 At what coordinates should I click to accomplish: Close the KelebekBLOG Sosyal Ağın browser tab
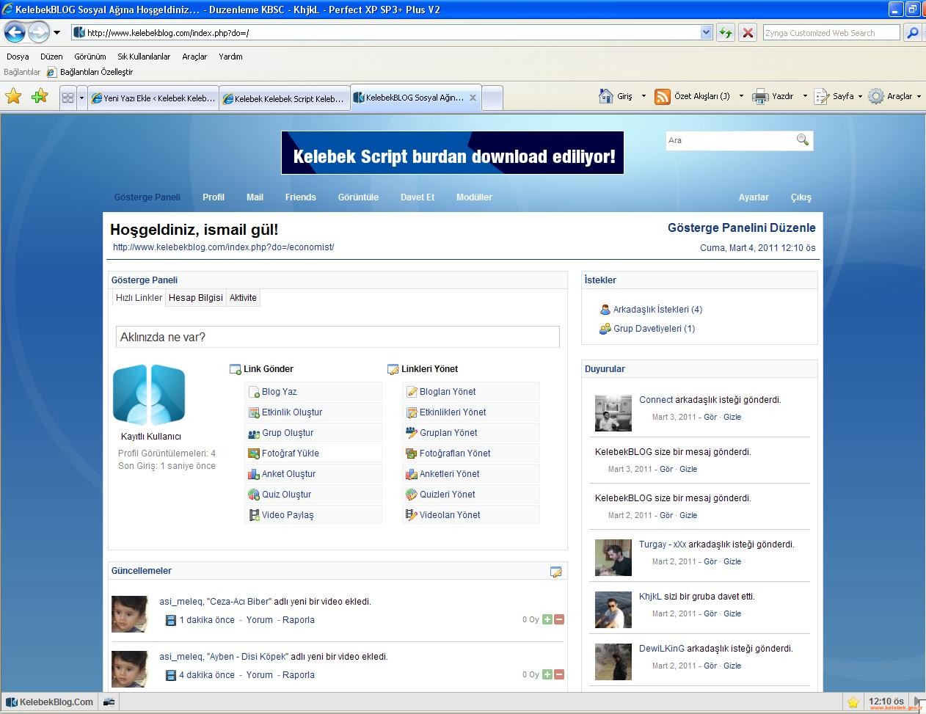[473, 97]
